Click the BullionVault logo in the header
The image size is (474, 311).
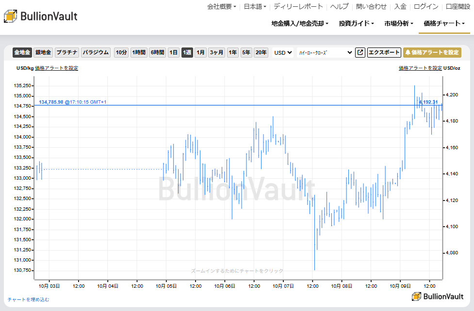(x=40, y=16)
